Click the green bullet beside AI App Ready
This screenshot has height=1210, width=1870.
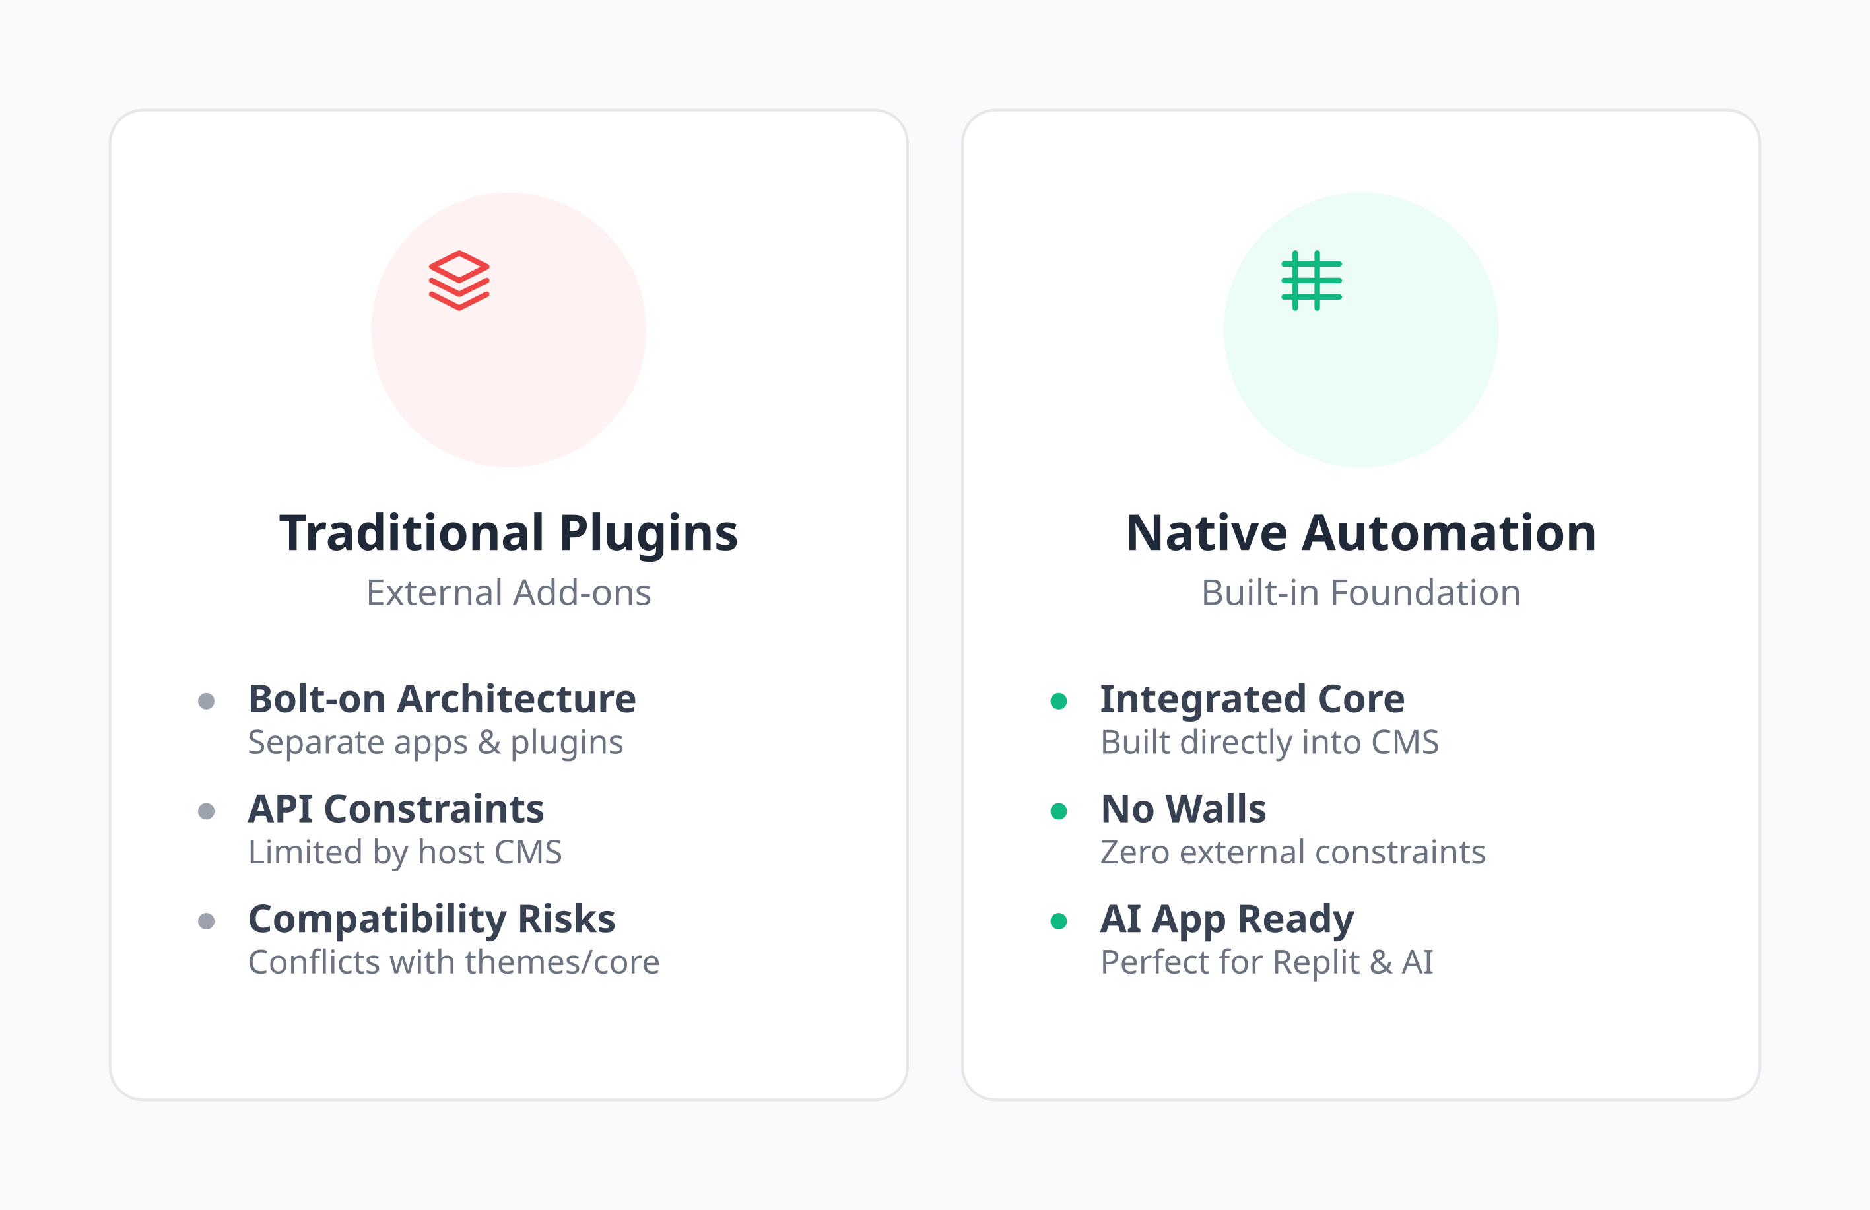coord(1058,921)
